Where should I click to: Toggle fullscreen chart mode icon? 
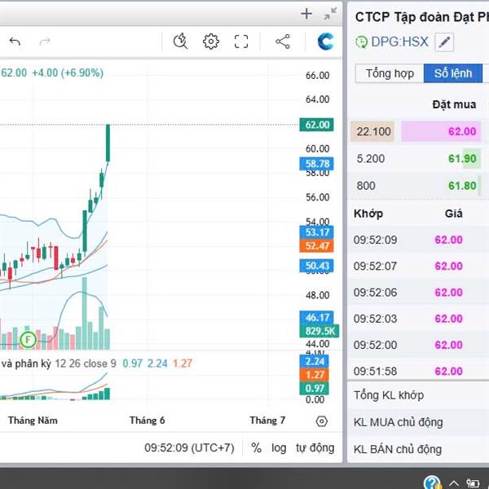241,42
